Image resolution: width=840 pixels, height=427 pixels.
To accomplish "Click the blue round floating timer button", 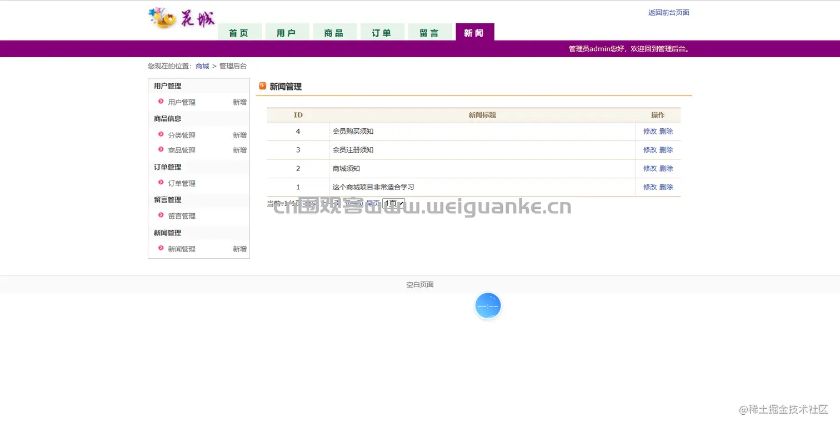I will coord(488,306).
